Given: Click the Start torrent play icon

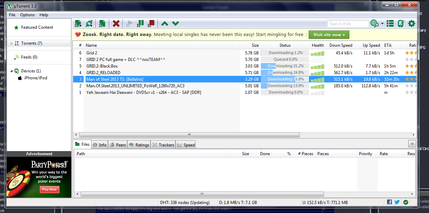Looking at the screenshot, I should point(130,24).
